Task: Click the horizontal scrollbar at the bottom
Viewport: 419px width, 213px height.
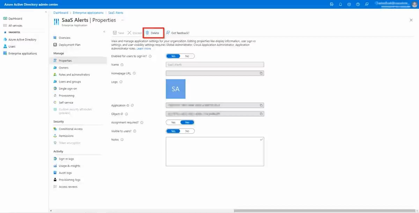Action: (x=325, y=211)
